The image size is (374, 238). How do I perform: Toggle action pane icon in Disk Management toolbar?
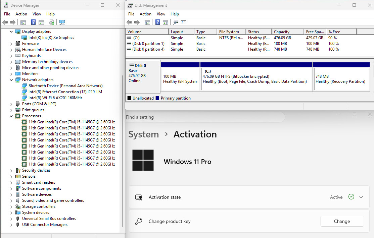click(166, 22)
